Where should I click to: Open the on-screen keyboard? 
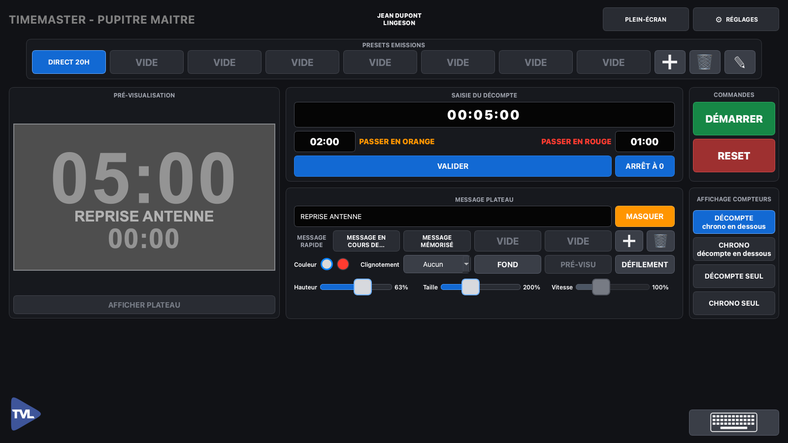coord(734,422)
